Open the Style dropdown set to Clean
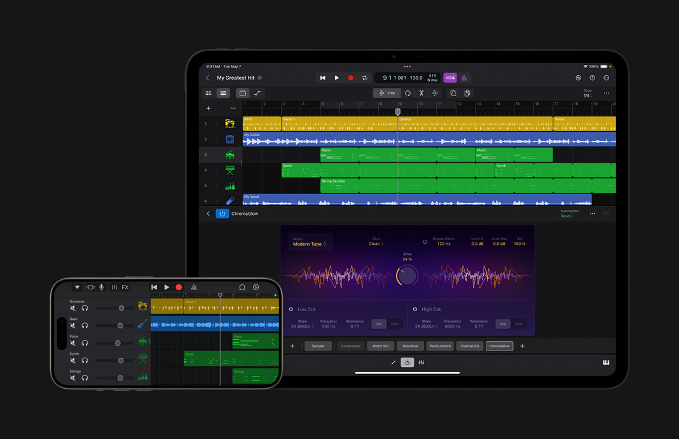679x439 pixels. click(x=376, y=242)
